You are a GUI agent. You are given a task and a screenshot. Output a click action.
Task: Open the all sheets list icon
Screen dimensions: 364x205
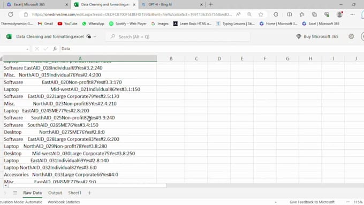click(15, 193)
